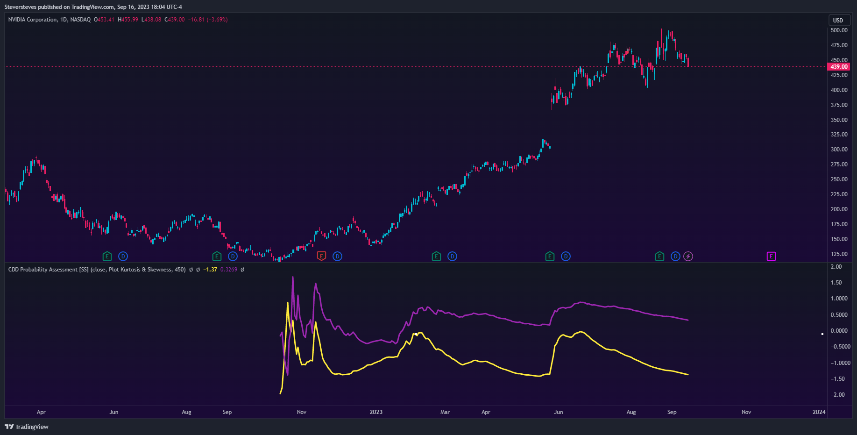
Task: Click the purple lightning event marker
Action: click(688, 256)
